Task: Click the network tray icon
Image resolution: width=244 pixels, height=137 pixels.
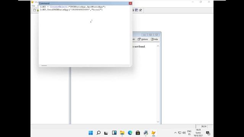Action: tap(180, 133)
